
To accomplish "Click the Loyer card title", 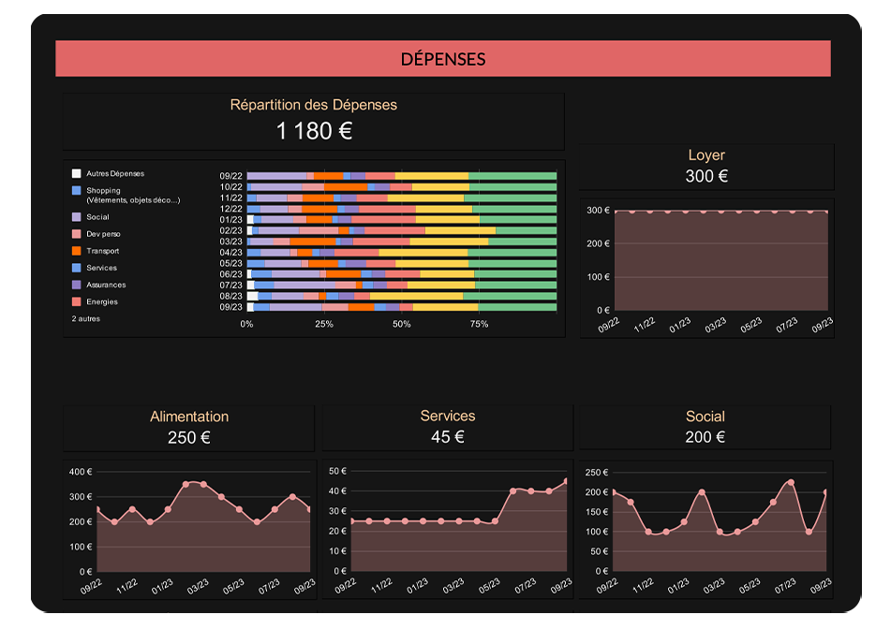I will 706,155.
